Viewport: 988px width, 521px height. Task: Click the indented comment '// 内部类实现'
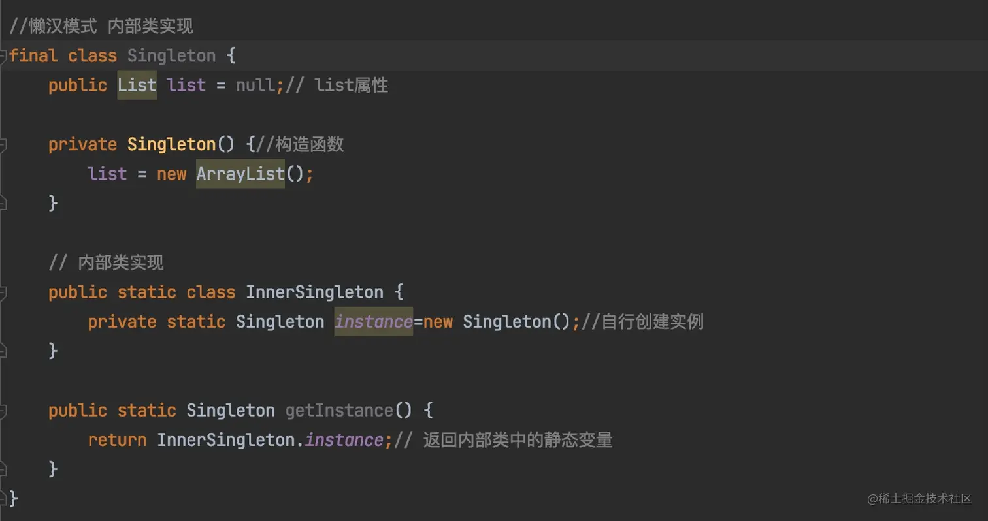pos(106,262)
